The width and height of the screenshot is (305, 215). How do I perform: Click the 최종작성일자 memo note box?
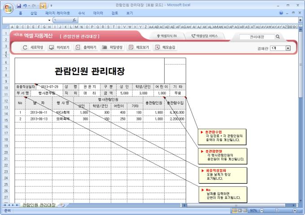coord(223,175)
